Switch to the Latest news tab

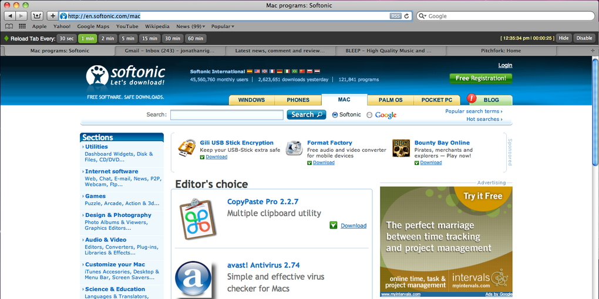pos(280,50)
